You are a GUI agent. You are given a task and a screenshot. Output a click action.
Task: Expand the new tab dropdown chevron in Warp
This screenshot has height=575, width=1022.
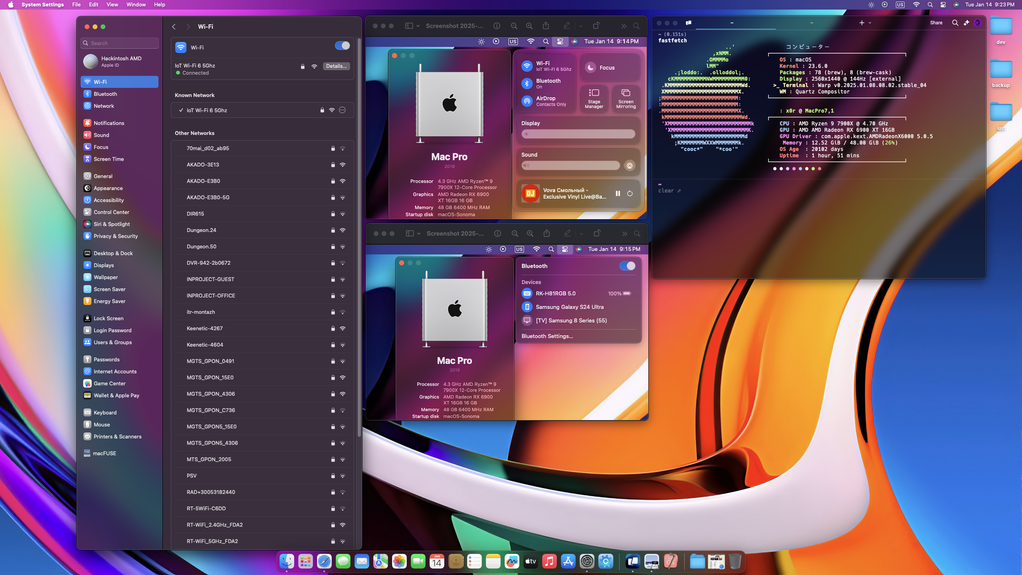click(x=870, y=23)
